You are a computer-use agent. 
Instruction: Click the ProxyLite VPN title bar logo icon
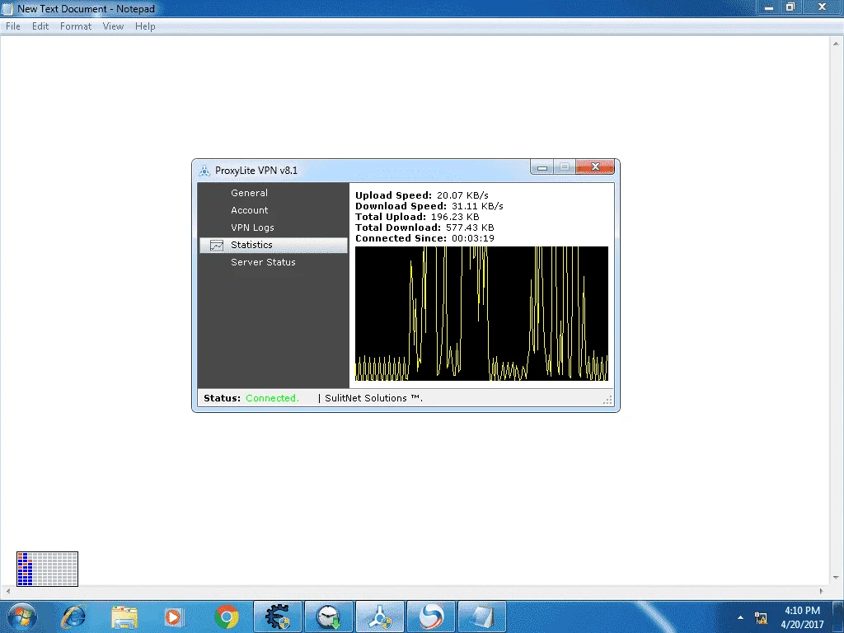[x=204, y=171]
